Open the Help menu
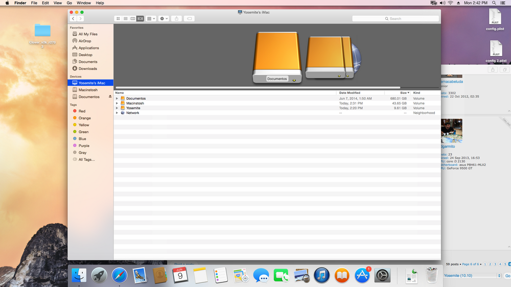The height and width of the screenshot is (287, 511). click(100, 3)
